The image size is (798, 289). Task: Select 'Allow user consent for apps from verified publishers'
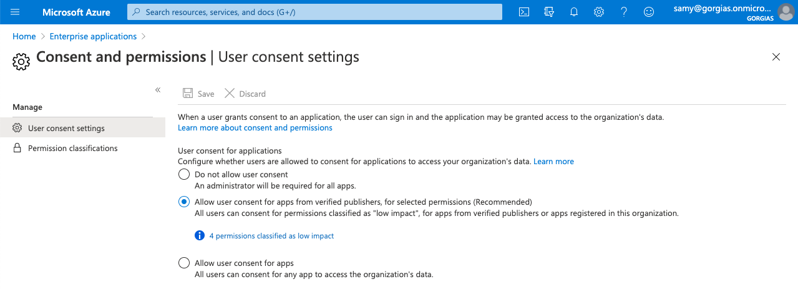click(x=184, y=202)
